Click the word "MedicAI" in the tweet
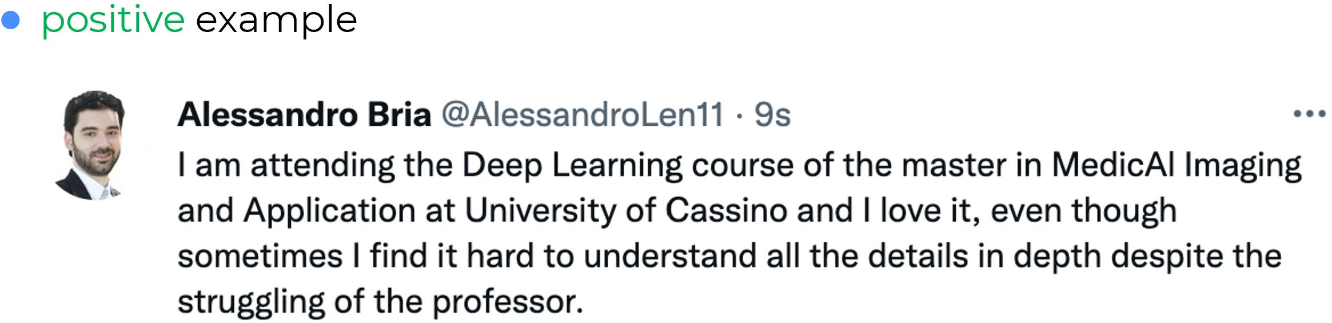1332x323 pixels. [1112, 165]
